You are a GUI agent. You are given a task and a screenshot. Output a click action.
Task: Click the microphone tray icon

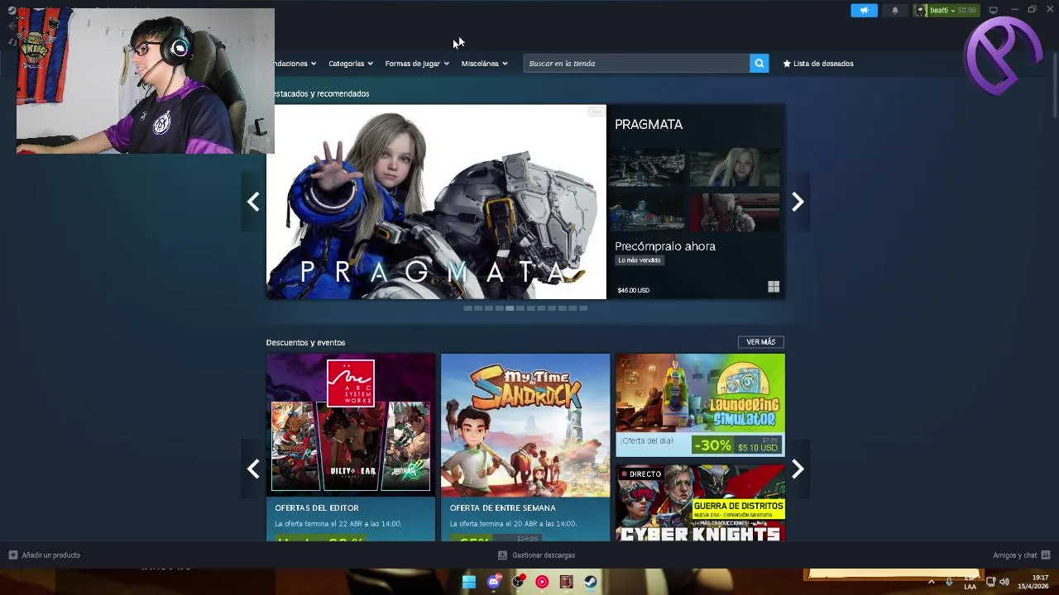click(x=949, y=582)
